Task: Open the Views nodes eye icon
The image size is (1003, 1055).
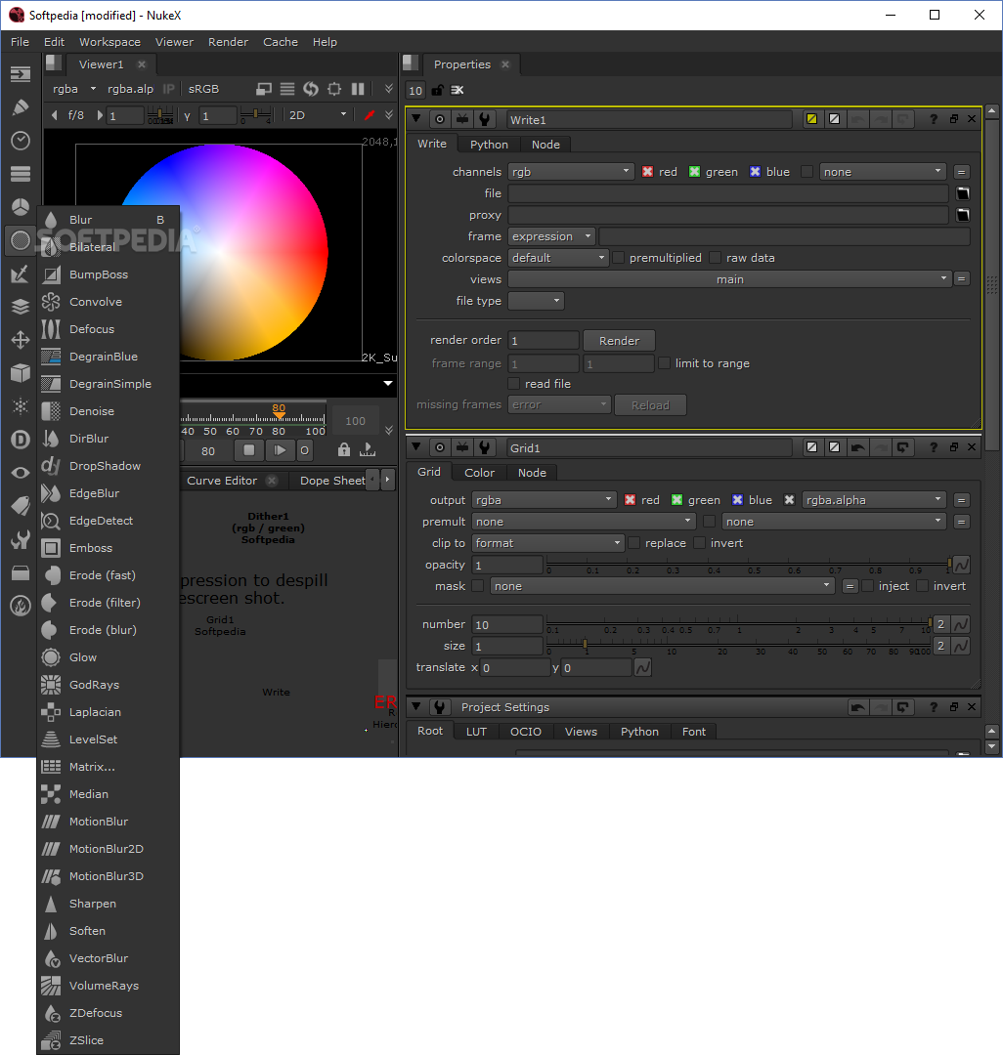Action: point(21,473)
